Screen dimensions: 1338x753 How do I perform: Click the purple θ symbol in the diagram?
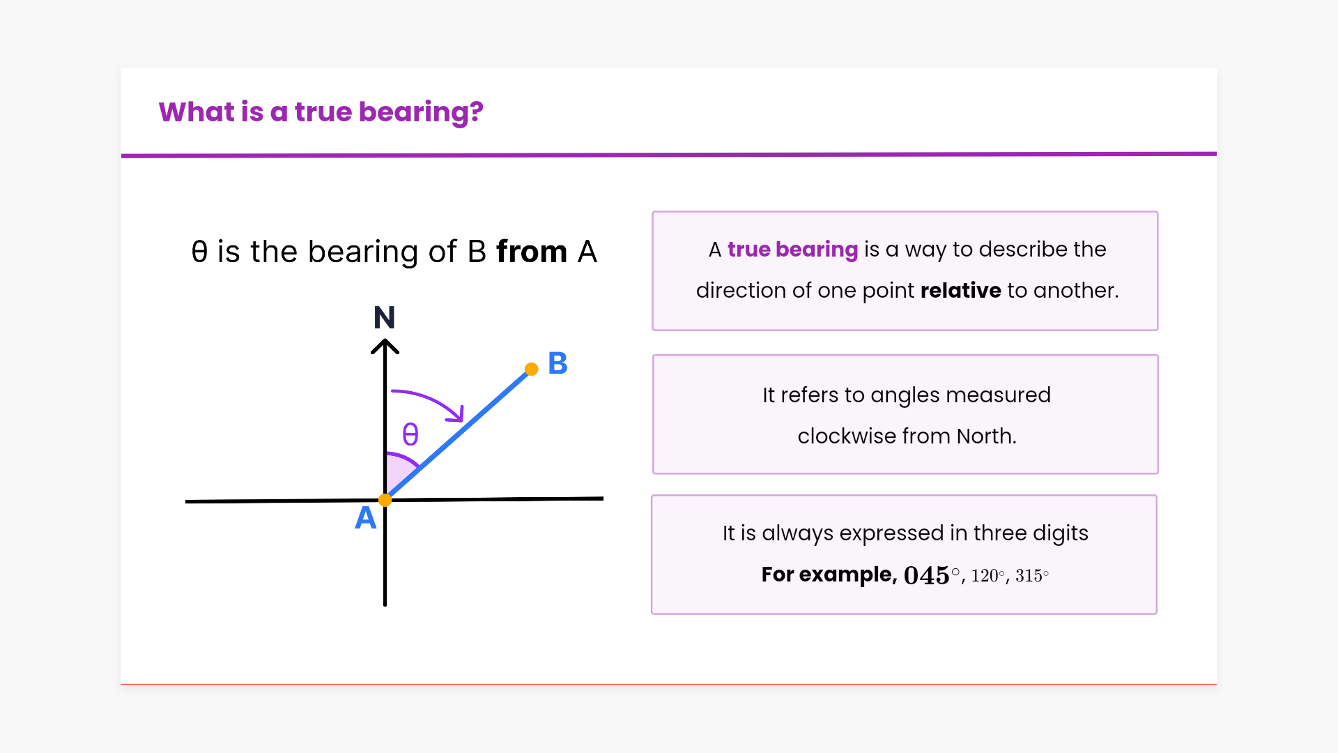(x=410, y=434)
